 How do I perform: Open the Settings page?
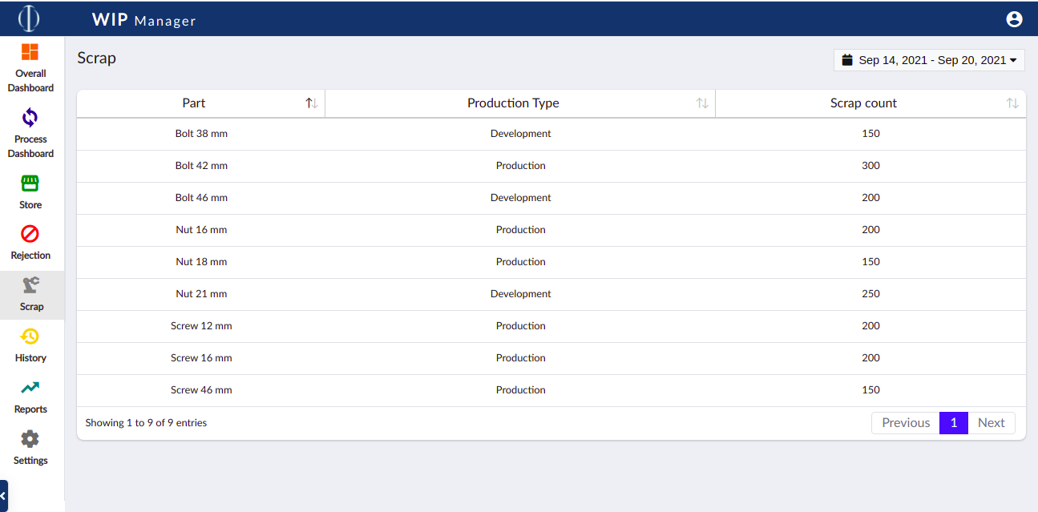click(30, 448)
